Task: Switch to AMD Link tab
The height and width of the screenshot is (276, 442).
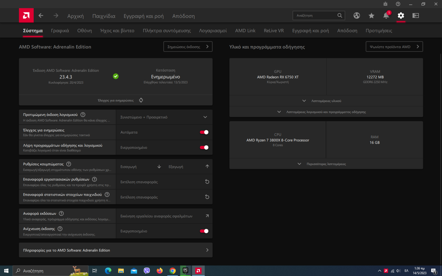Action: tap(245, 31)
